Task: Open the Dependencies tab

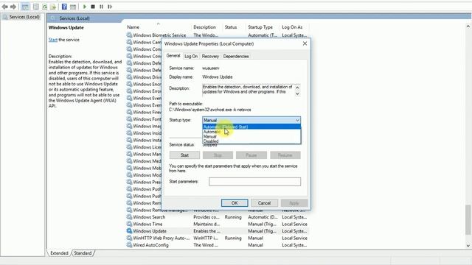Action: tap(236, 56)
